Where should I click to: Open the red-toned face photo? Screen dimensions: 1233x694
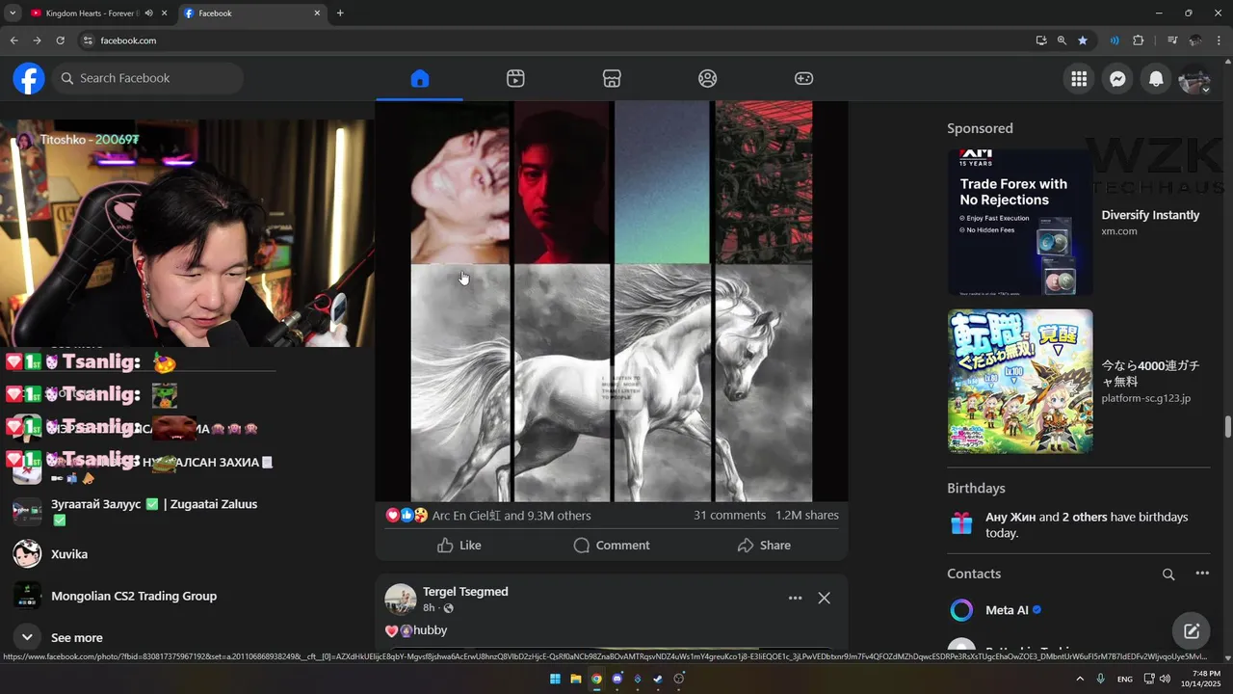[x=562, y=183]
